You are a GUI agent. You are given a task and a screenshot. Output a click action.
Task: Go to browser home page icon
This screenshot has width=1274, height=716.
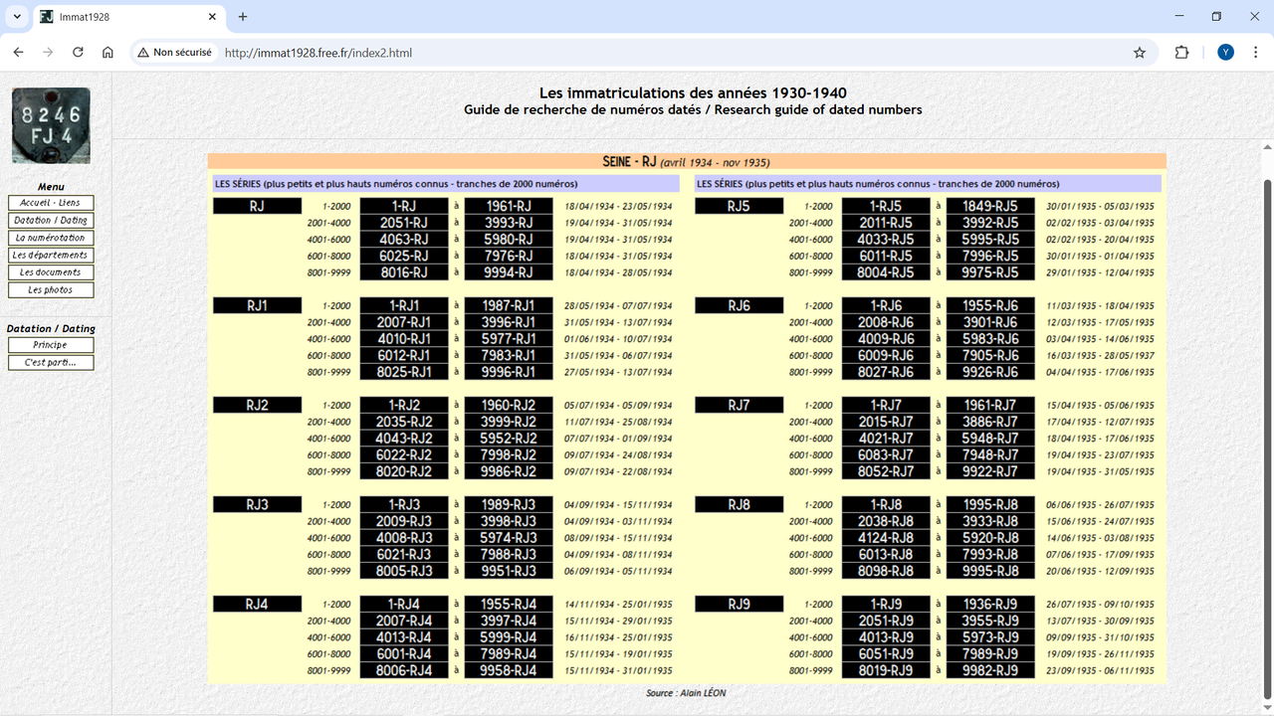(107, 53)
